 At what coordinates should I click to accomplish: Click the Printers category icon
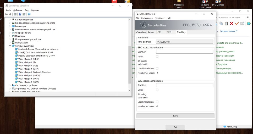click(x=13, y=36)
